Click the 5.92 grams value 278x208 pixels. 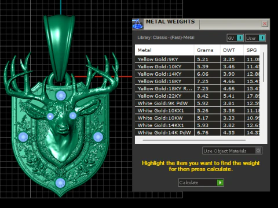pos(203,103)
